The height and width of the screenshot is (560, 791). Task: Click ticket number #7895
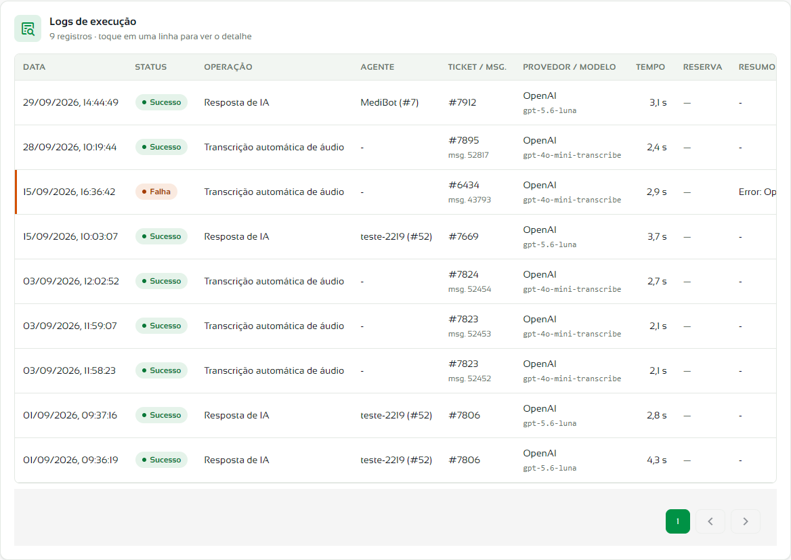pos(464,140)
